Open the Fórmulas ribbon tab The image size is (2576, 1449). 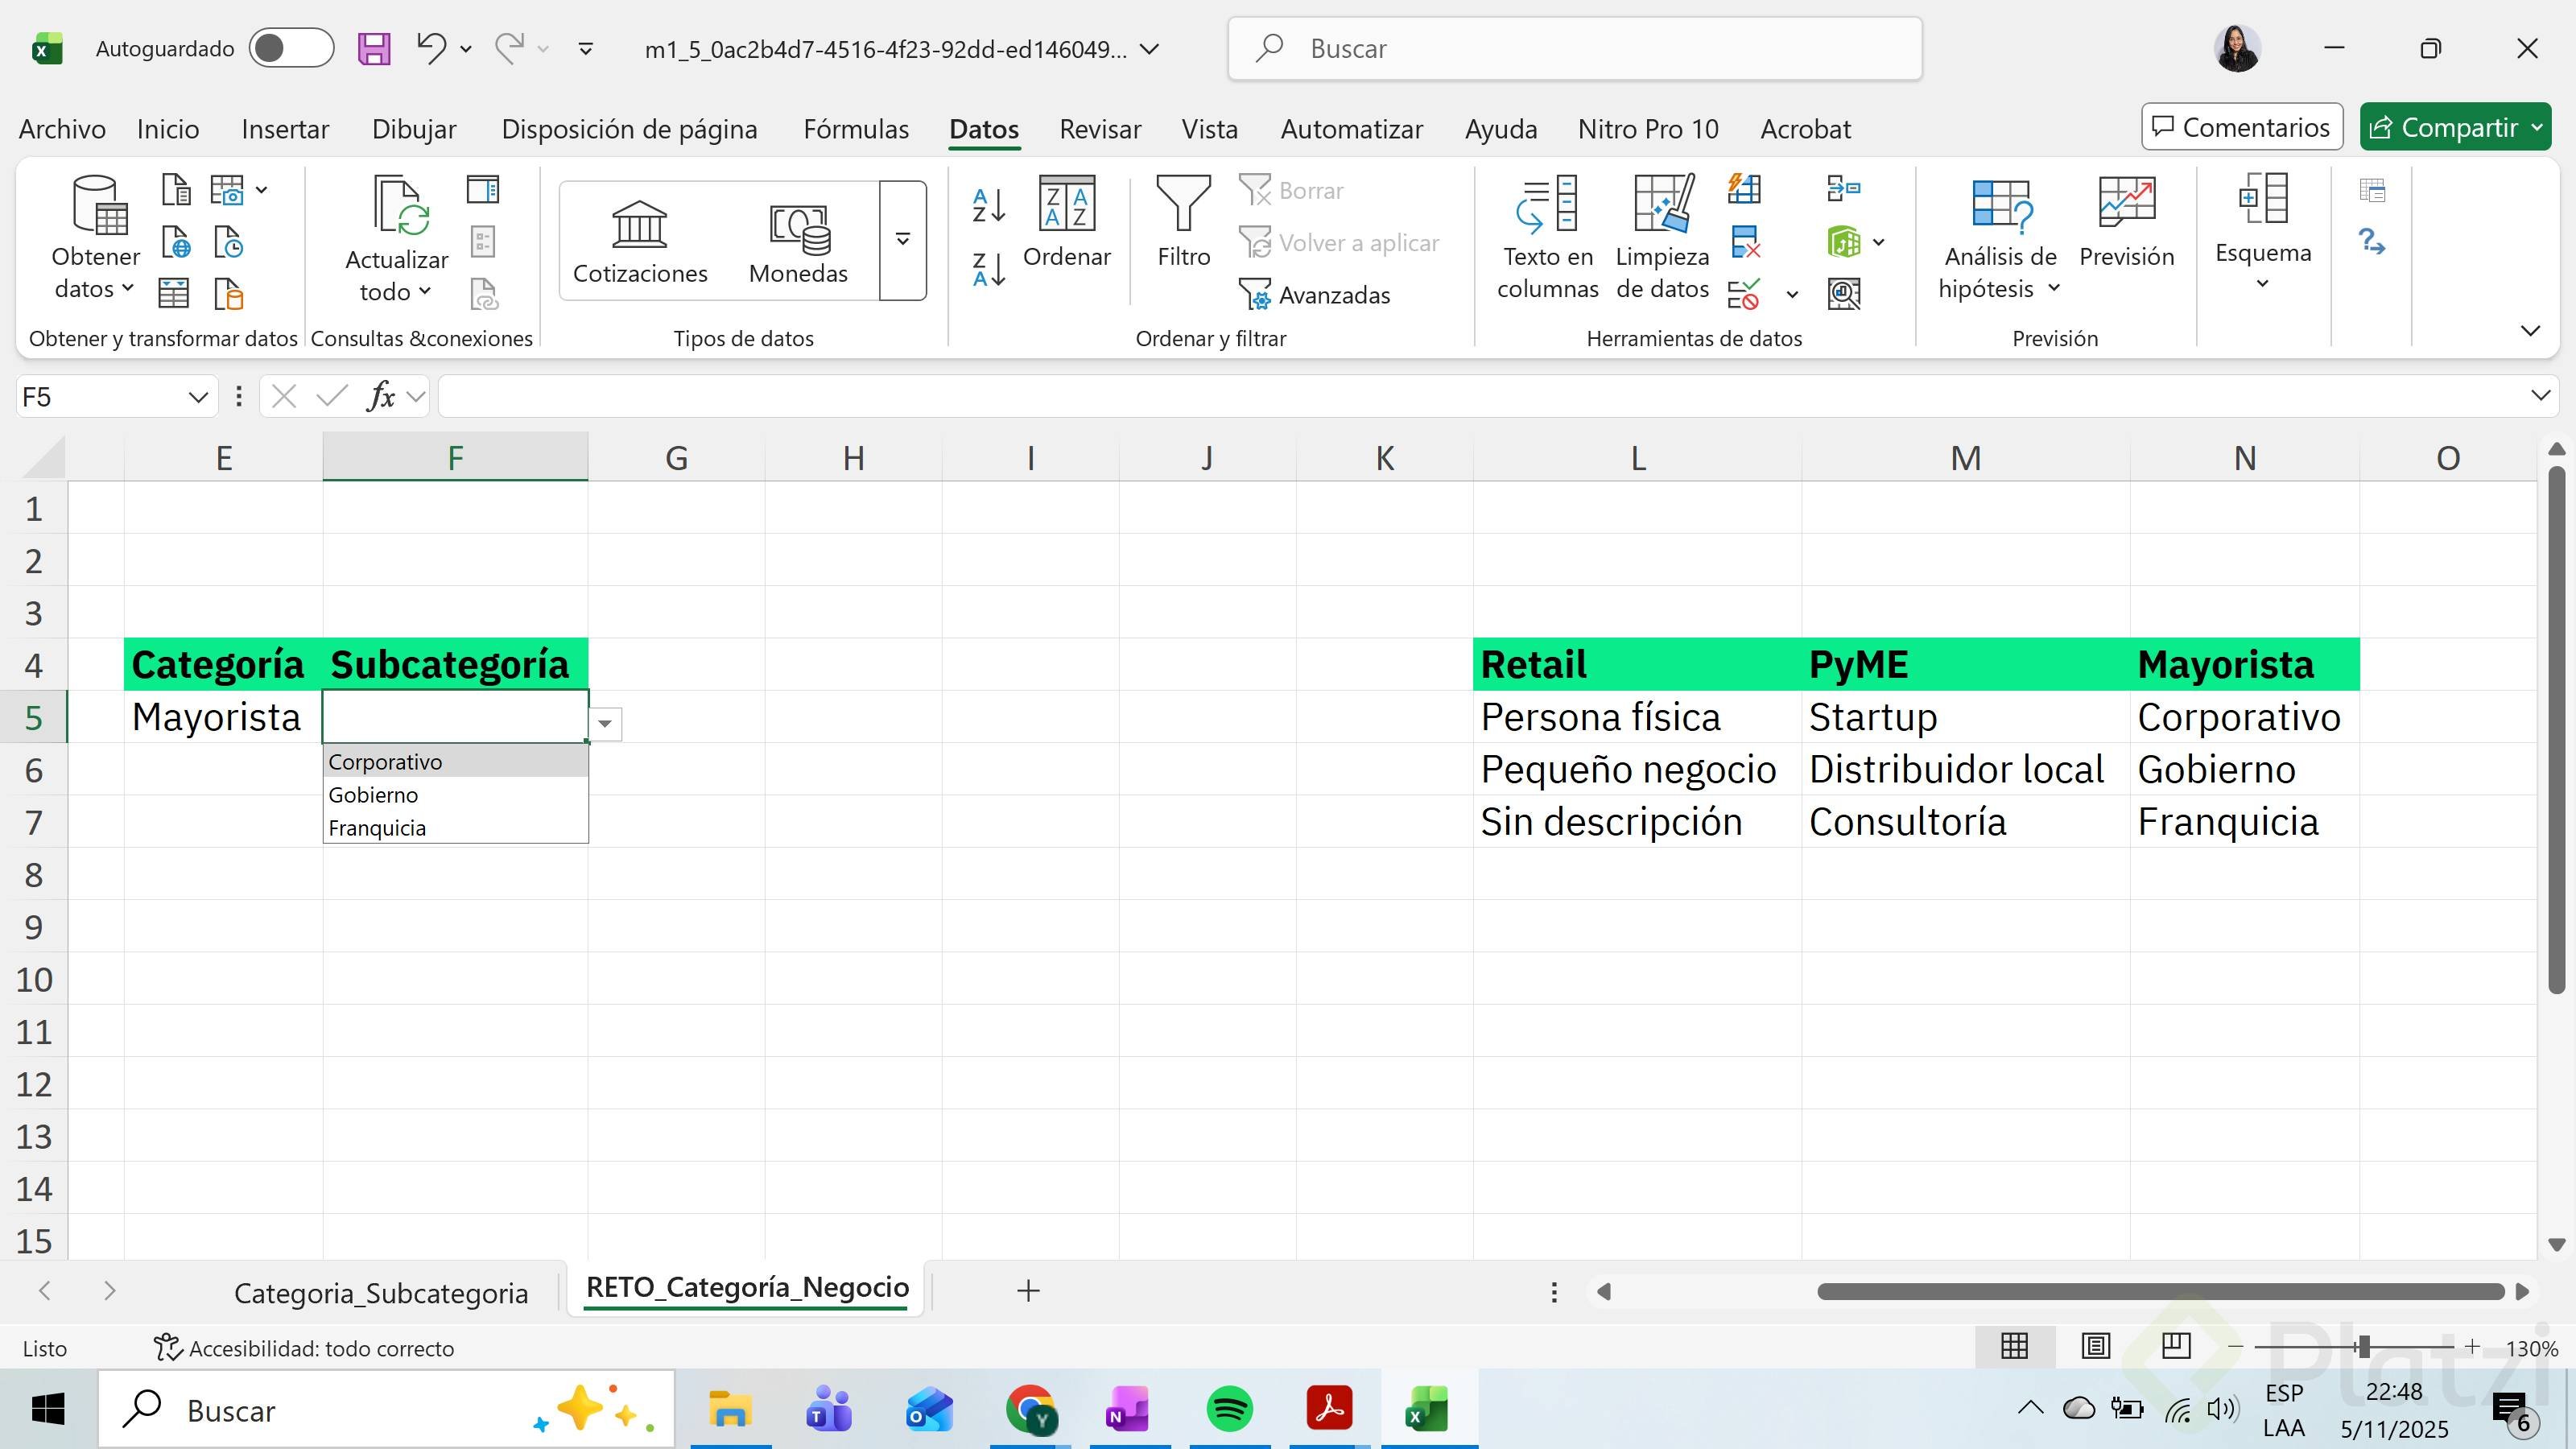(856, 129)
